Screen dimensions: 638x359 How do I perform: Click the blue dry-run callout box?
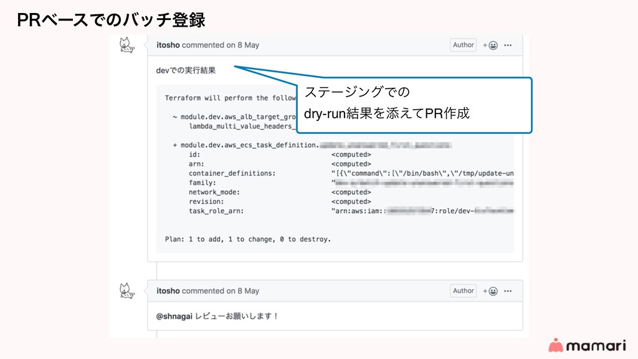point(414,104)
